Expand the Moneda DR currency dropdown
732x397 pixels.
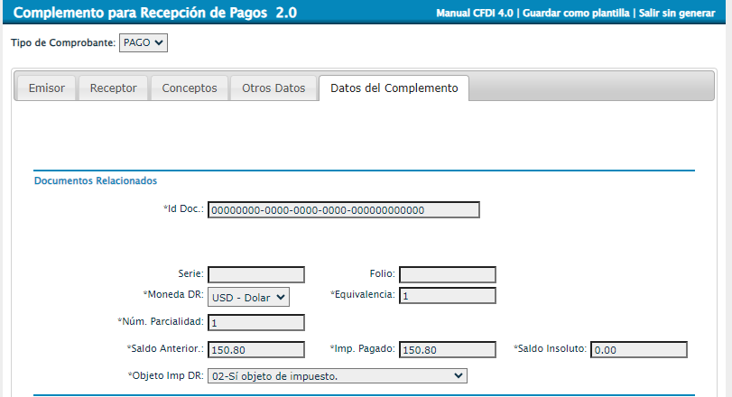pyautogui.click(x=248, y=297)
